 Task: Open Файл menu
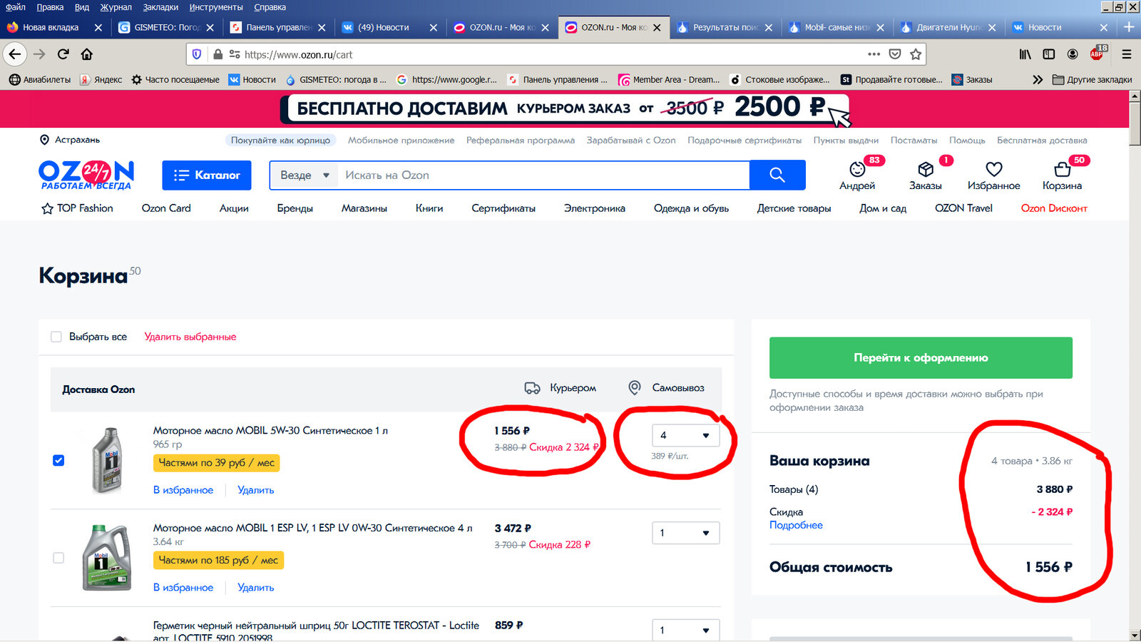(15, 7)
